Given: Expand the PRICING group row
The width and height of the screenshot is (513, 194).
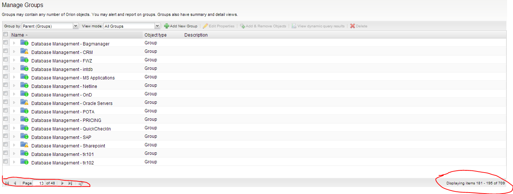Looking at the screenshot, I should 14,120.
